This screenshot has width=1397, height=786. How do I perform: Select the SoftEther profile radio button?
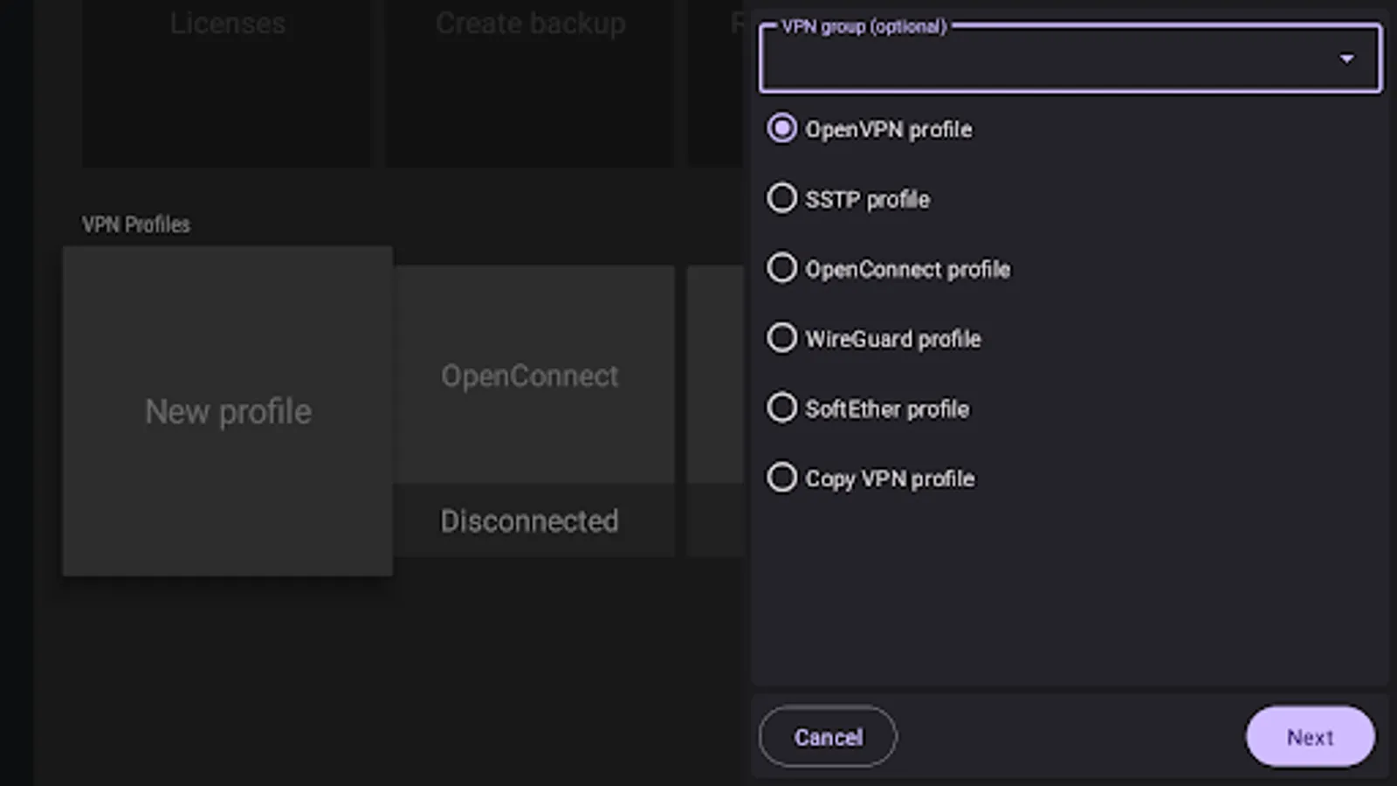[781, 408]
